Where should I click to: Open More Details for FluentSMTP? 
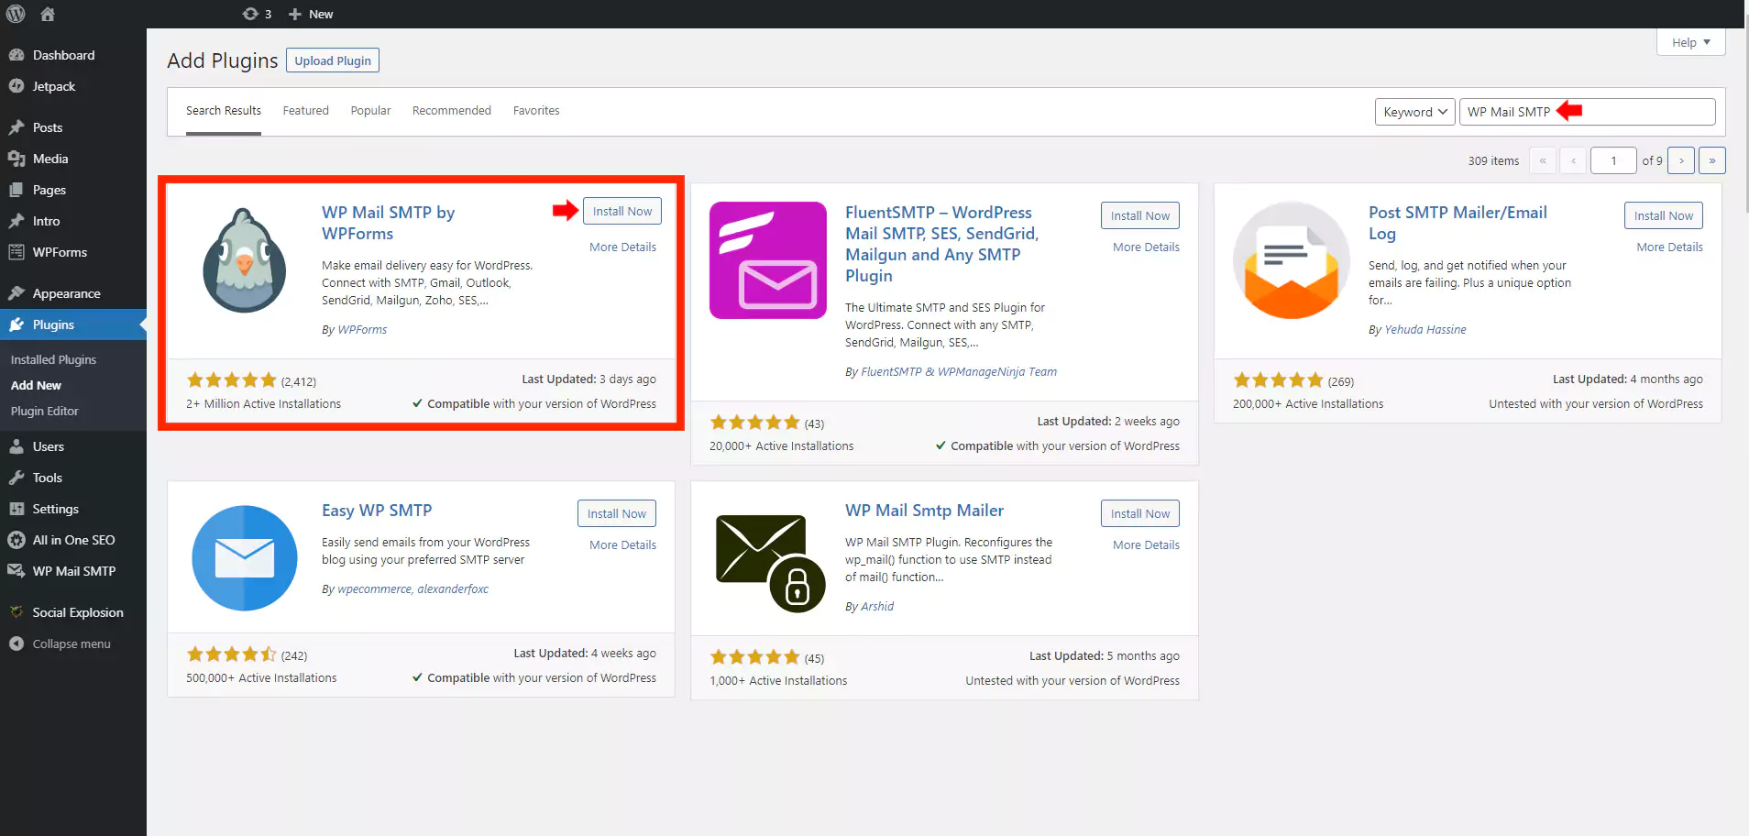[x=1146, y=247]
